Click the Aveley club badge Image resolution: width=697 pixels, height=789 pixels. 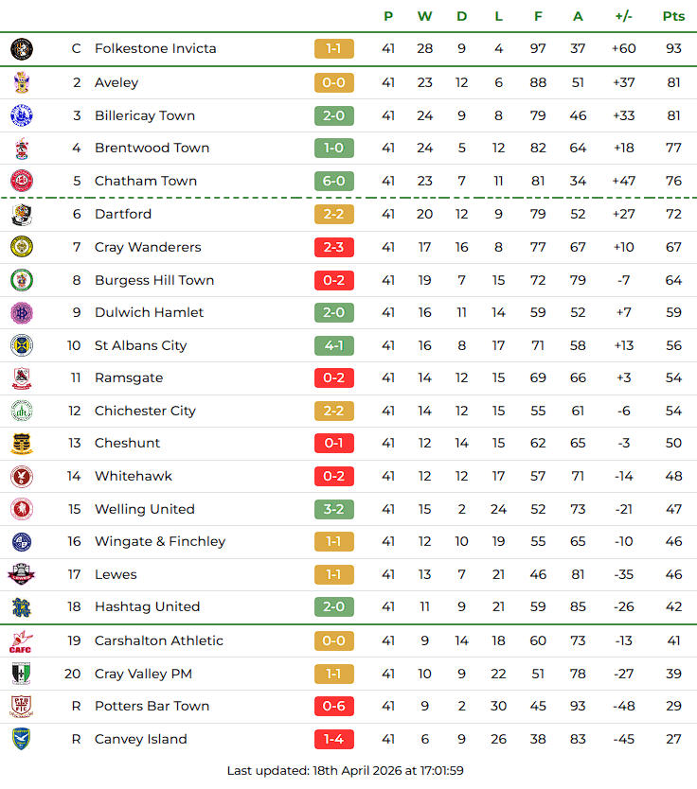coord(22,82)
